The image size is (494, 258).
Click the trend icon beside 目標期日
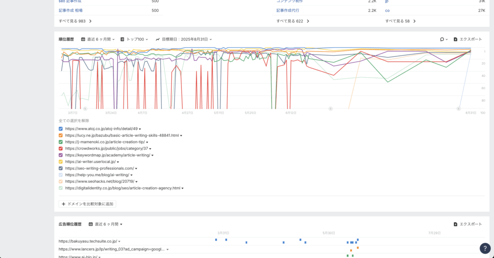click(x=158, y=40)
